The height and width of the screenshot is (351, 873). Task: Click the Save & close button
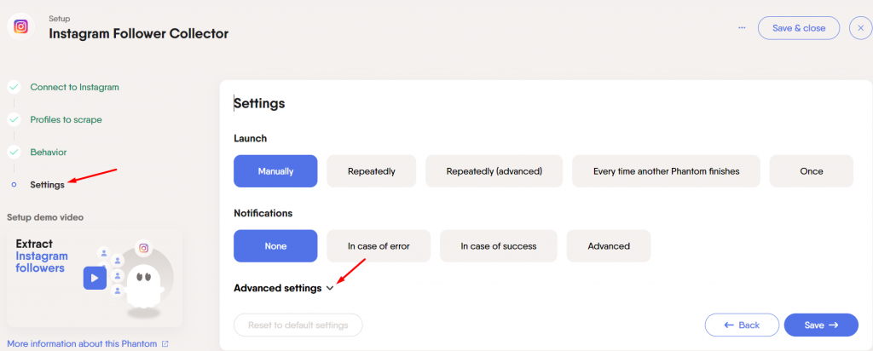pos(798,28)
